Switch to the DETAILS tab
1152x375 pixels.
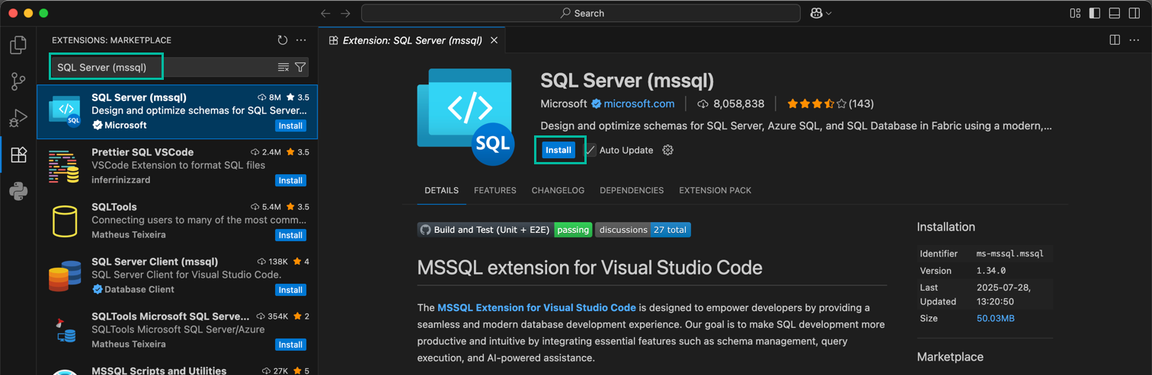click(x=442, y=190)
